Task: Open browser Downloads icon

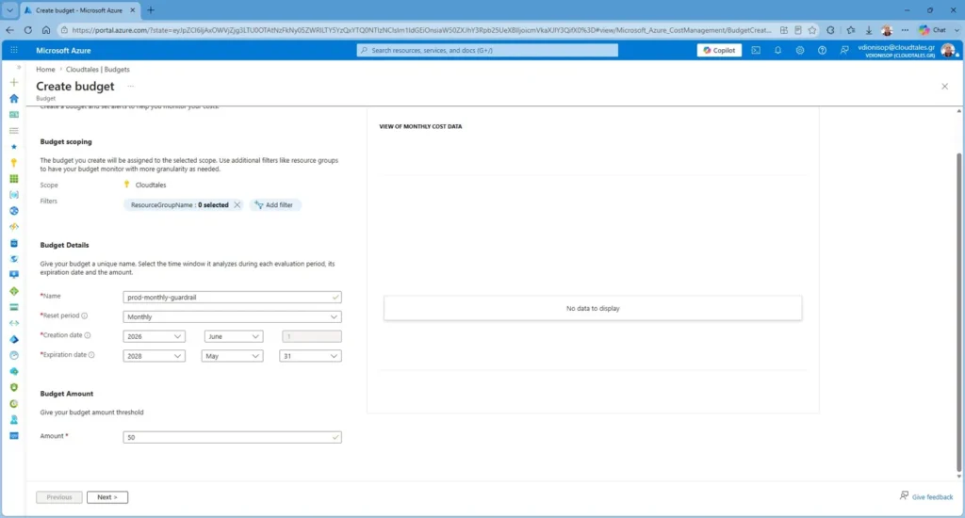Action: click(x=868, y=30)
